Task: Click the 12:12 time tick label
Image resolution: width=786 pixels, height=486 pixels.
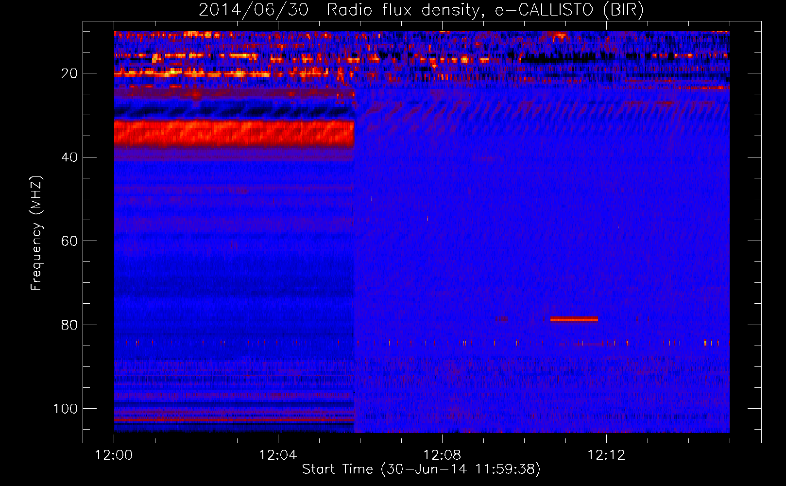Action: [606, 455]
